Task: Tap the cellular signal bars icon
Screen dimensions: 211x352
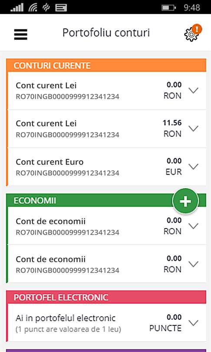Action: pos(17,8)
